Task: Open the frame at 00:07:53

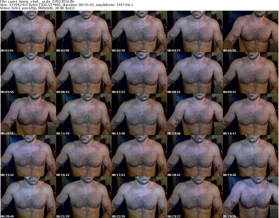Action: click(139, 73)
